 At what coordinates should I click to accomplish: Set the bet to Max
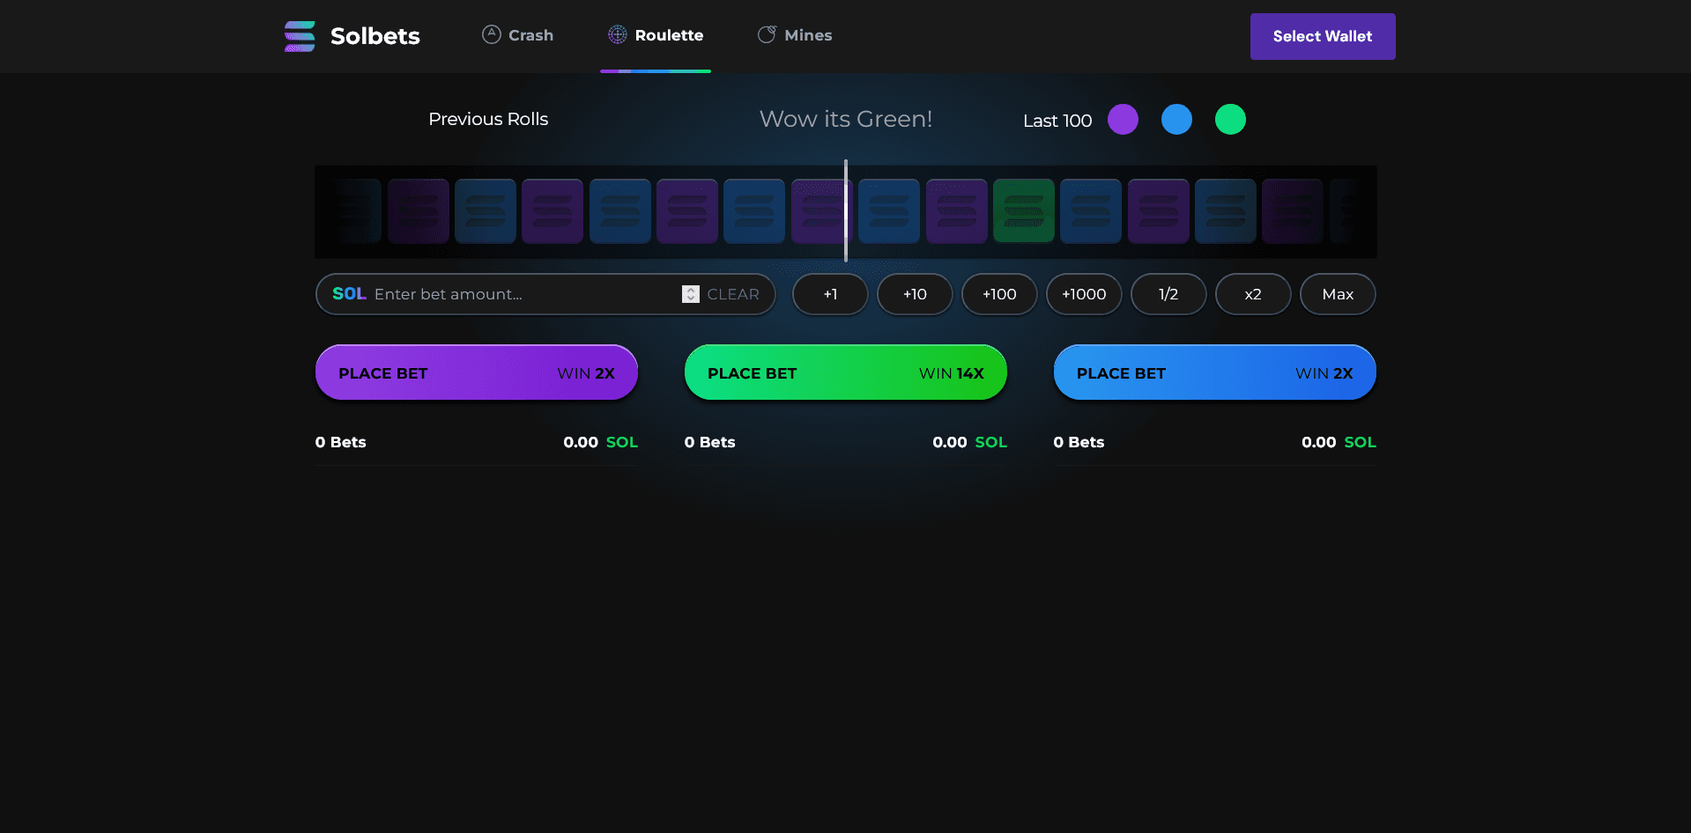click(x=1338, y=294)
